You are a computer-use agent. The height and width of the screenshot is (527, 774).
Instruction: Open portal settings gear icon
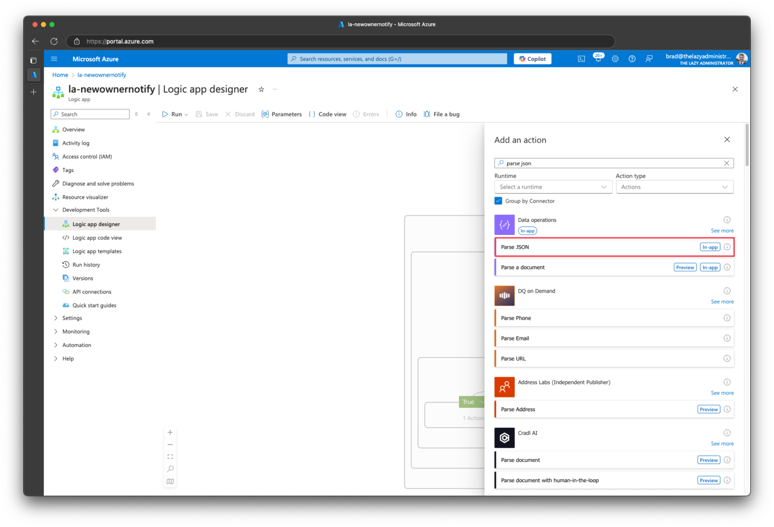pos(615,59)
